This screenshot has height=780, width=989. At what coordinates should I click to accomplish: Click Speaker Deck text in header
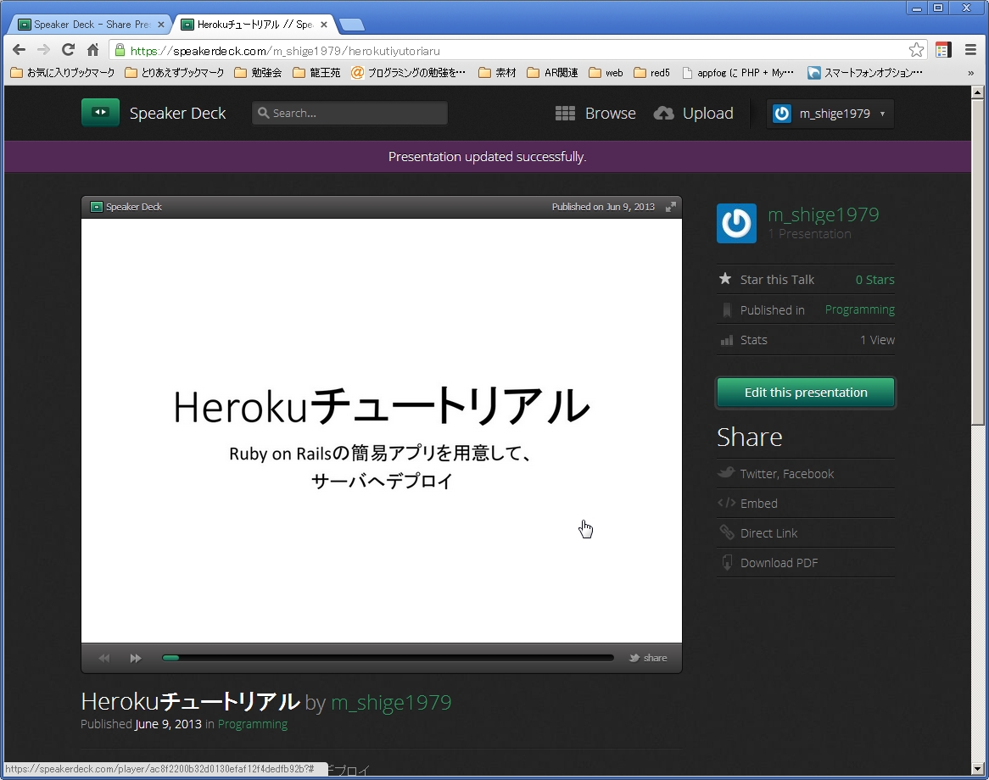pos(177,114)
